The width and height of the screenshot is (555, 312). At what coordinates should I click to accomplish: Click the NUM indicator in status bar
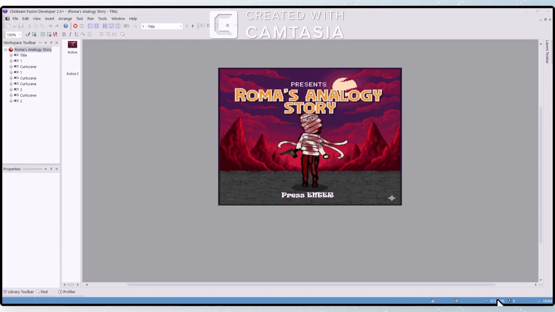(x=548, y=301)
